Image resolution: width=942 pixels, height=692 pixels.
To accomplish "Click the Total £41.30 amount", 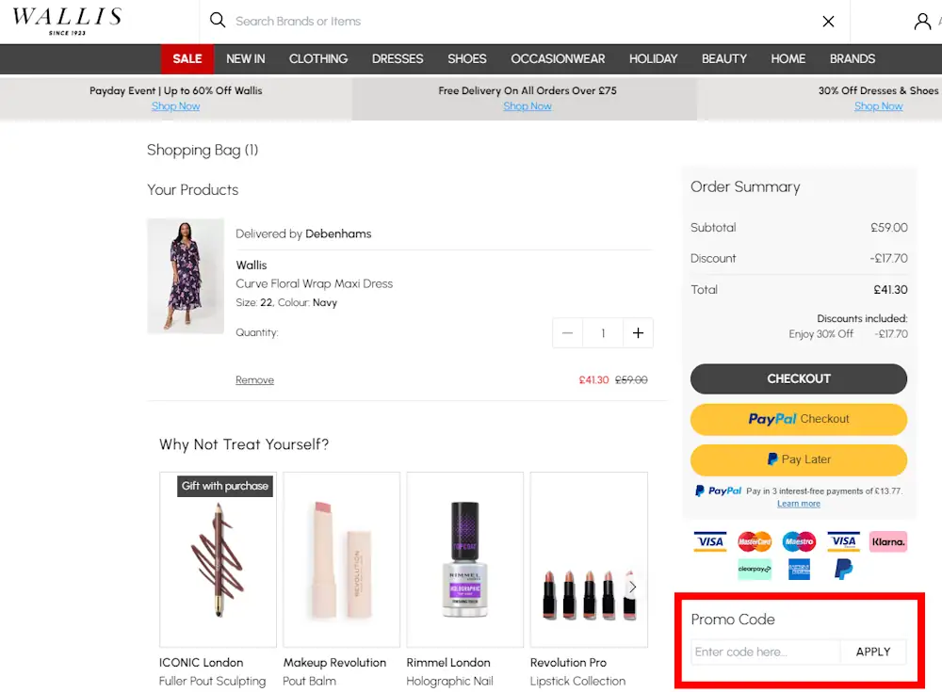I will (x=890, y=290).
